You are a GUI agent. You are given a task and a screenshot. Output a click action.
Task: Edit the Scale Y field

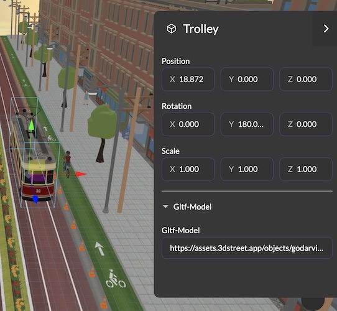pos(247,169)
